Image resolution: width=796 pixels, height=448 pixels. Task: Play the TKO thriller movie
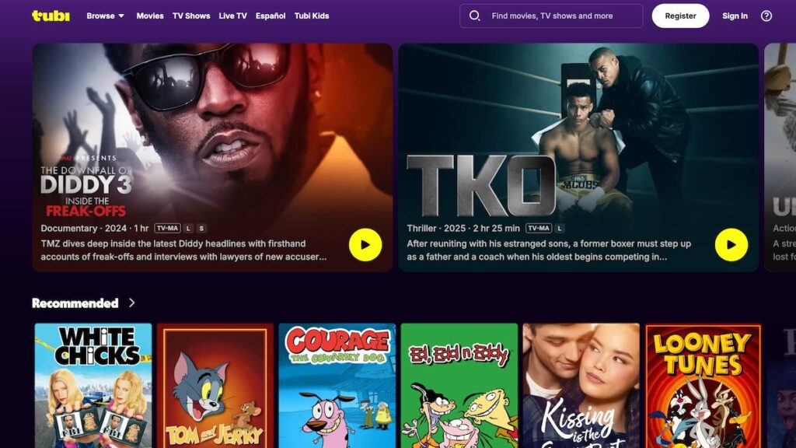731,245
